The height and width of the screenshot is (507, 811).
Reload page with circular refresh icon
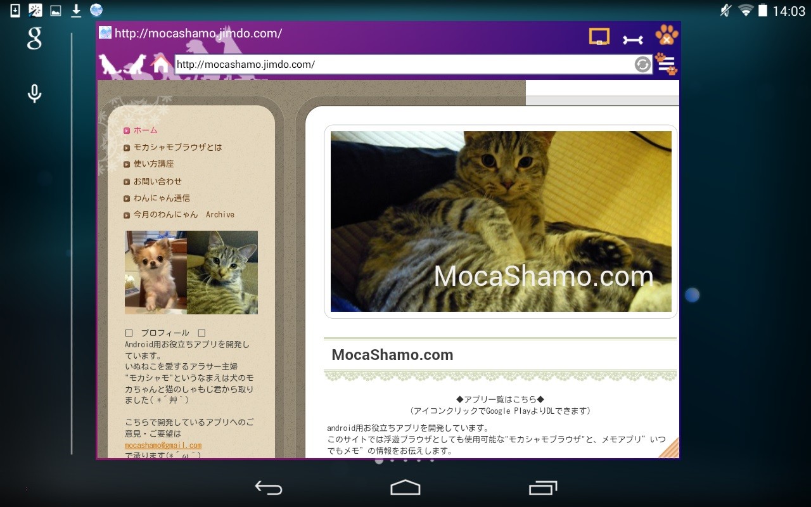click(x=642, y=65)
